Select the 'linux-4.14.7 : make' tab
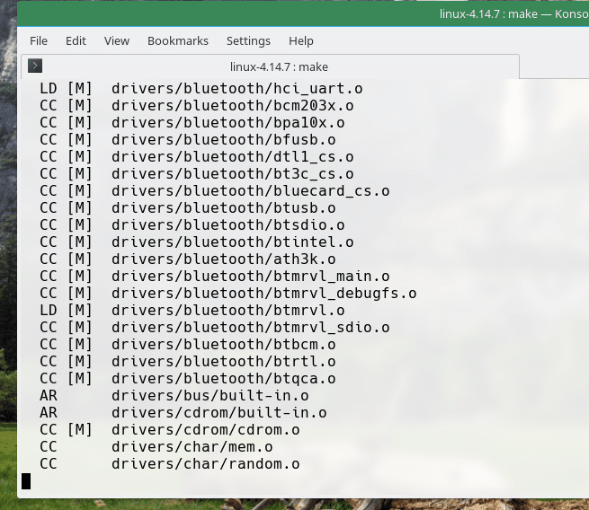Viewport: 589px width, 510px height. click(x=271, y=66)
